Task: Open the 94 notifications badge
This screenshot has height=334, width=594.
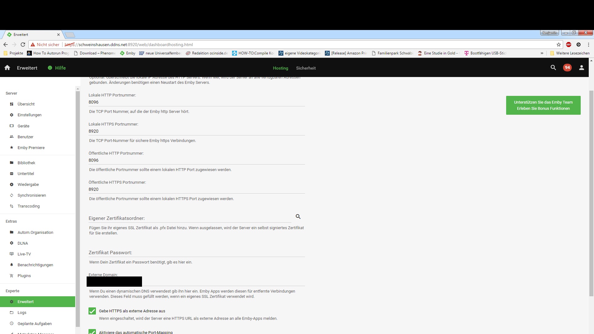Action: pyautogui.click(x=567, y=67)
